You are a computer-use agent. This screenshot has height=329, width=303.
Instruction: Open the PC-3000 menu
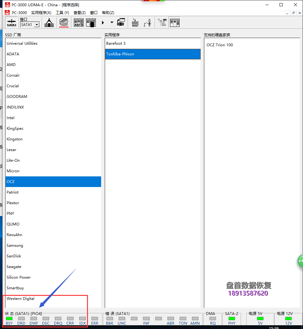[19, 13]
